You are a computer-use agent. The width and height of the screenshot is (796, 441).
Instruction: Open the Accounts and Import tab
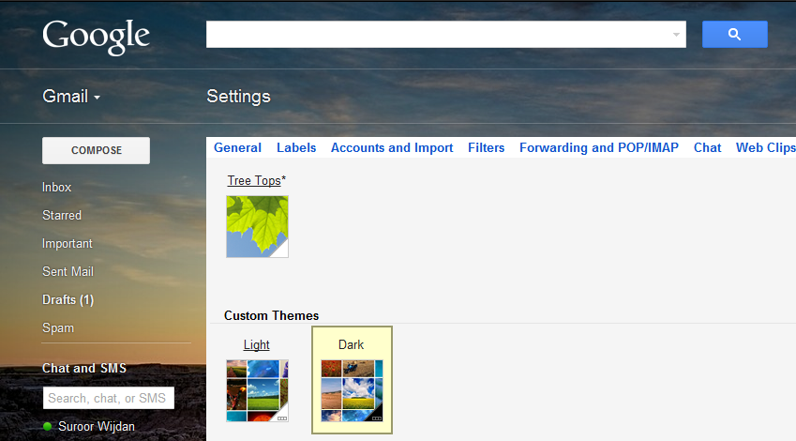tap(392, 148)
